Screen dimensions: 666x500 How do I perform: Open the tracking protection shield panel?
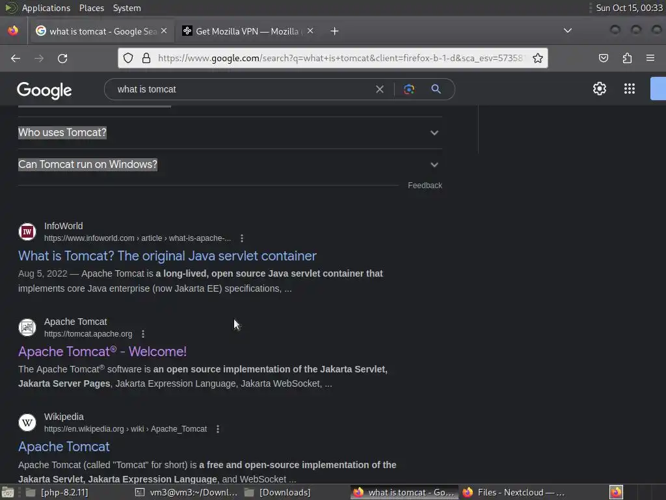tap(128, 58)
